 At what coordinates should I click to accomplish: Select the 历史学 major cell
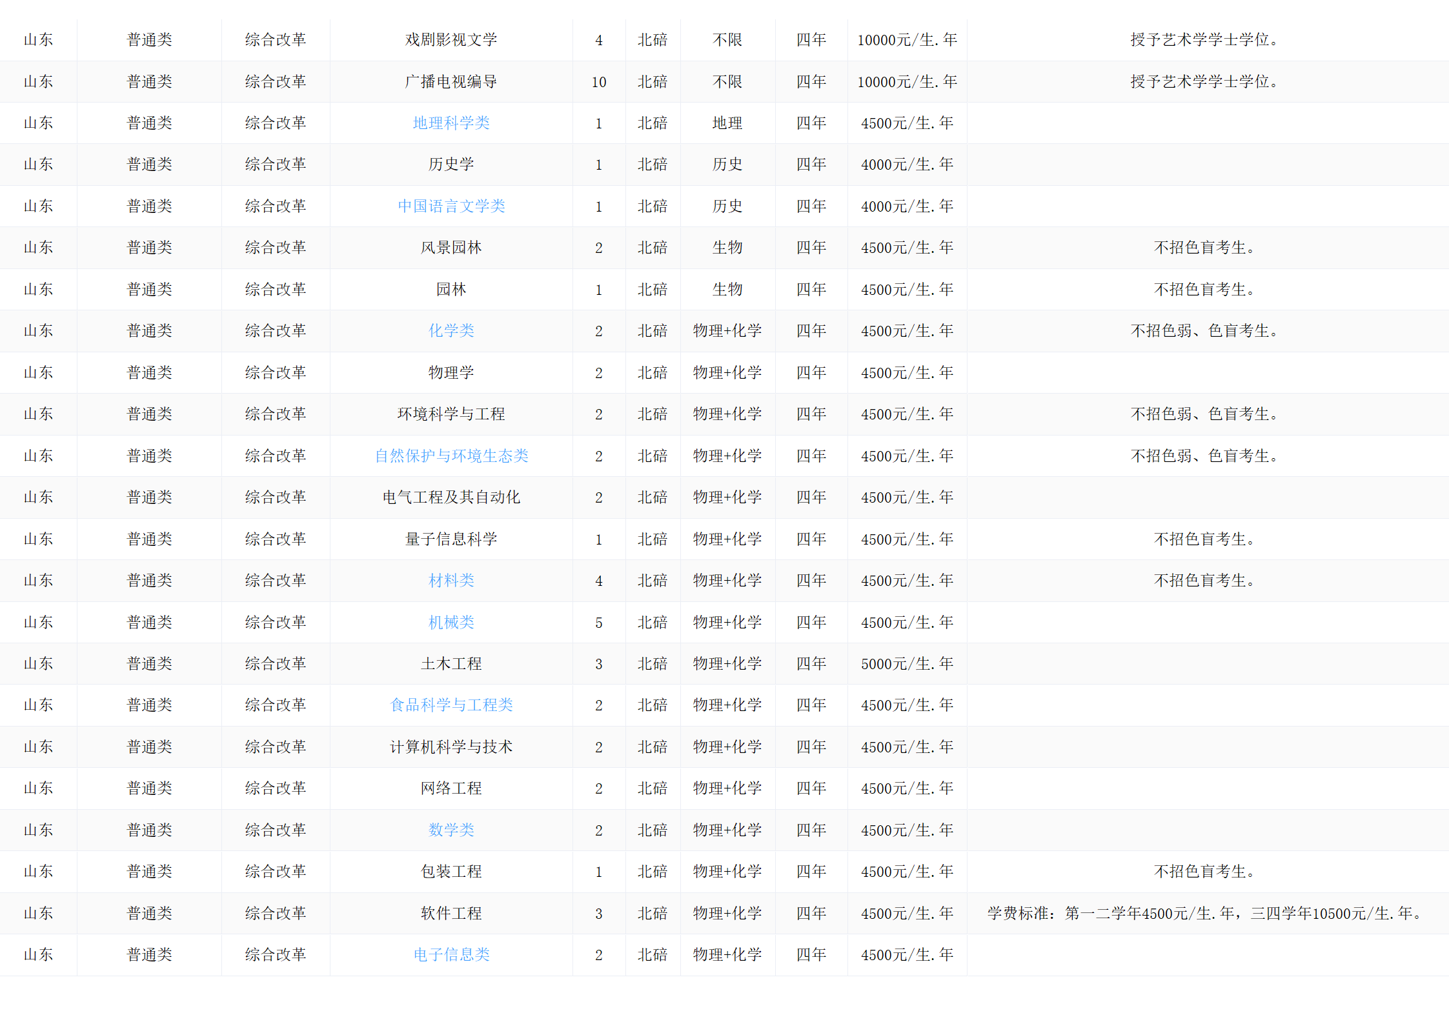451,164
